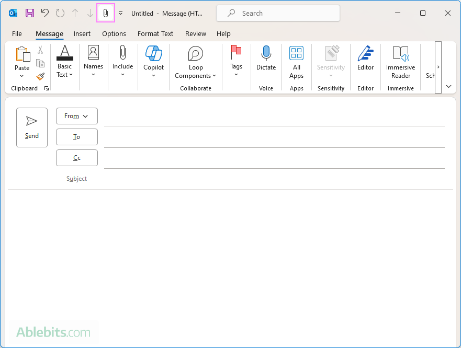This screenshot has height=348, width=461.
Task: Open the From account dropdown
Action: pos(76,116)
